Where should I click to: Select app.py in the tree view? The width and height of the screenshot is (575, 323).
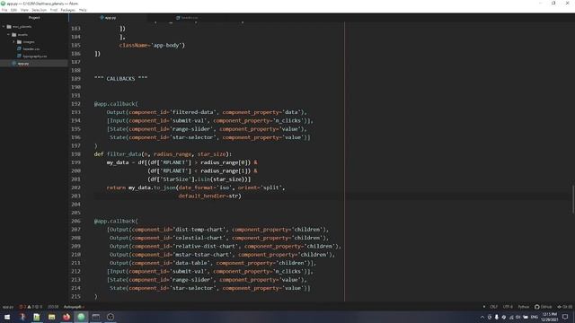point(23,64)
